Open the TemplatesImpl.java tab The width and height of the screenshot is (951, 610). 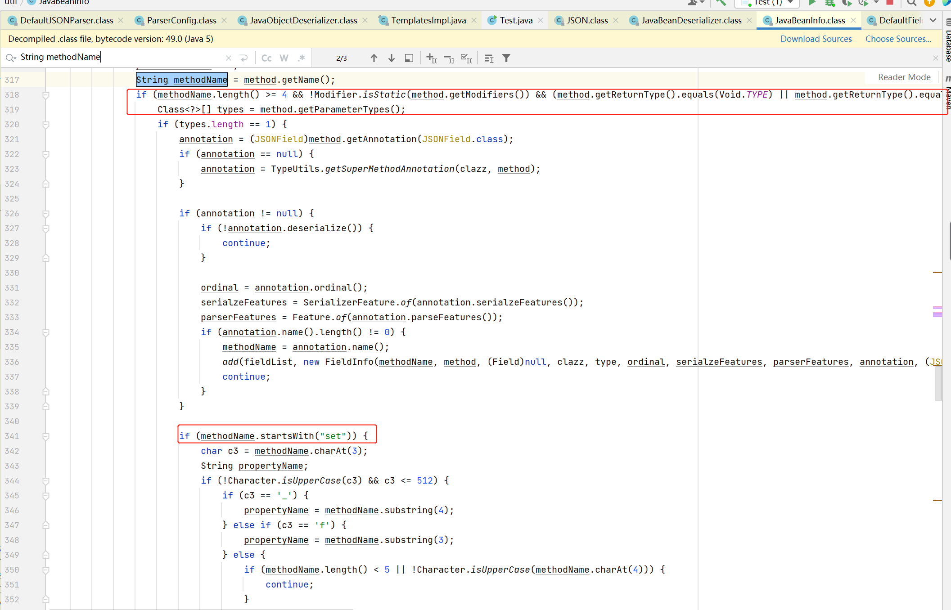click(428, 20)
